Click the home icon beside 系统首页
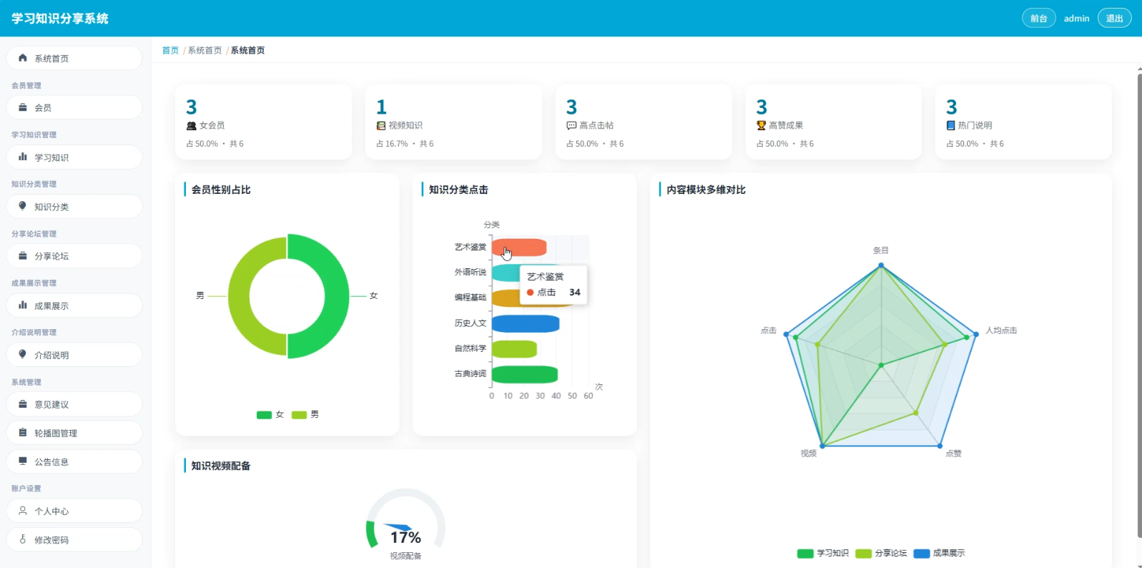 [x=23, y=58]
